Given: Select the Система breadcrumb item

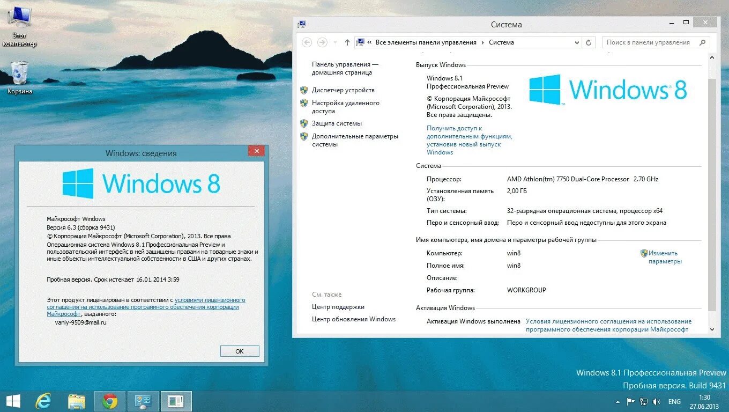Looking at the screenshot, I should coord(501,42).
